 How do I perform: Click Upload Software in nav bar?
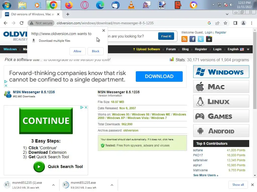pyautogui.click(x=146, y=49)
